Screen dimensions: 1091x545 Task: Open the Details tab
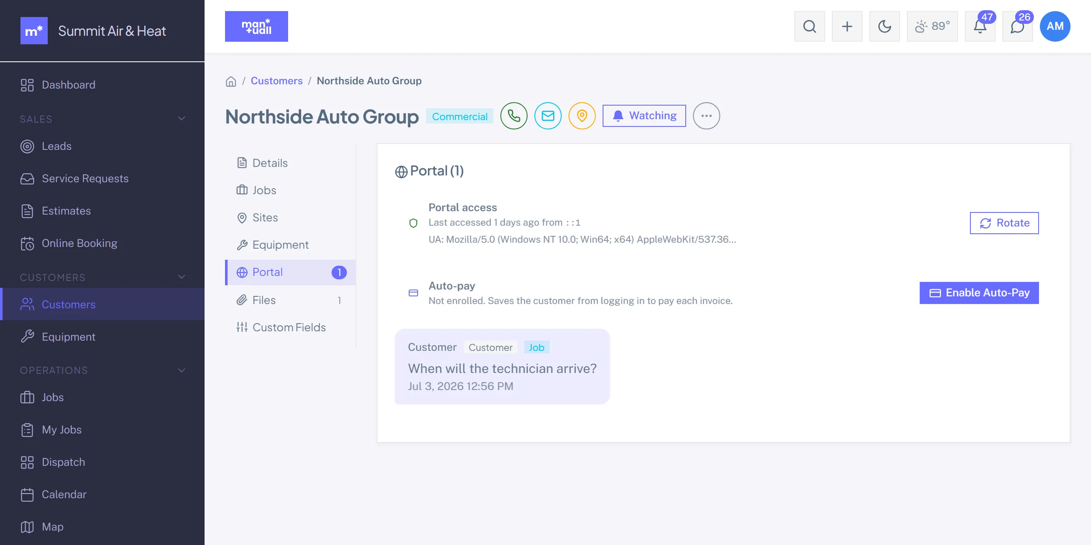coord(290,163)
